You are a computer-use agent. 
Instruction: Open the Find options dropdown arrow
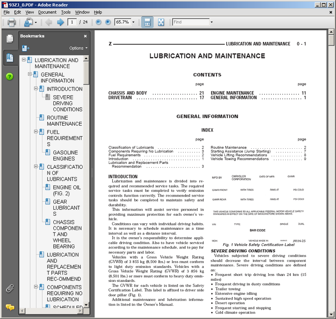(212, 22)
